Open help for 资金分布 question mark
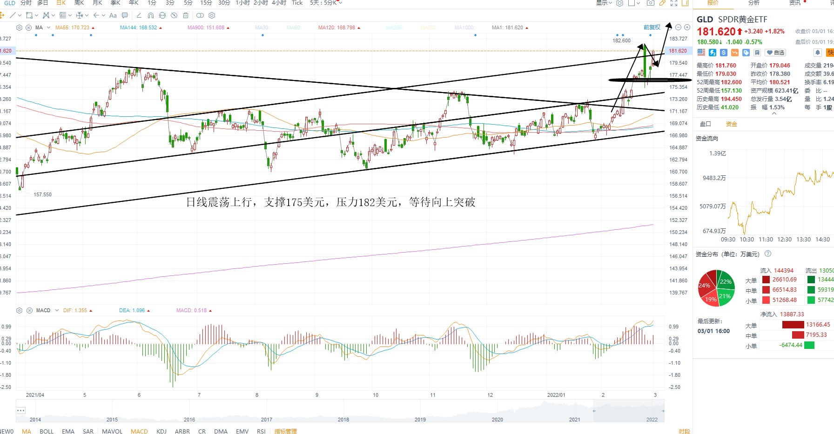The width and height of the screenshot is (834, 434). (x=768, y=254)
